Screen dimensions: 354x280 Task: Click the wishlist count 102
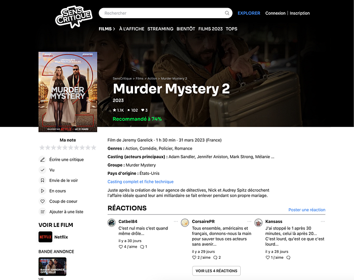(132, 110)
